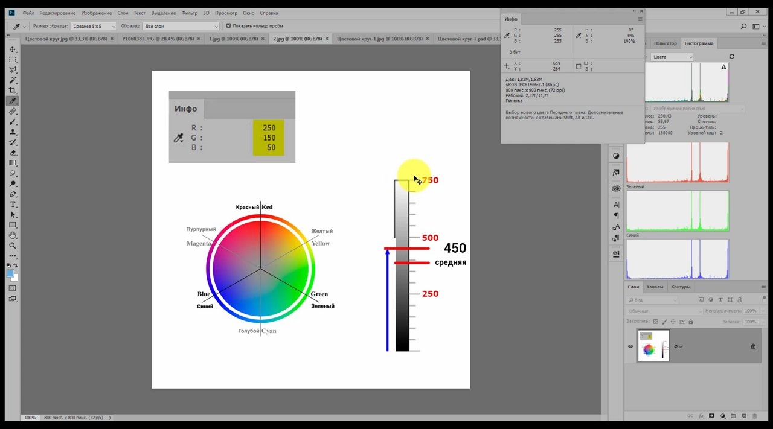
Task: Open the Adjustments panel icon
Action: (616, 156)
